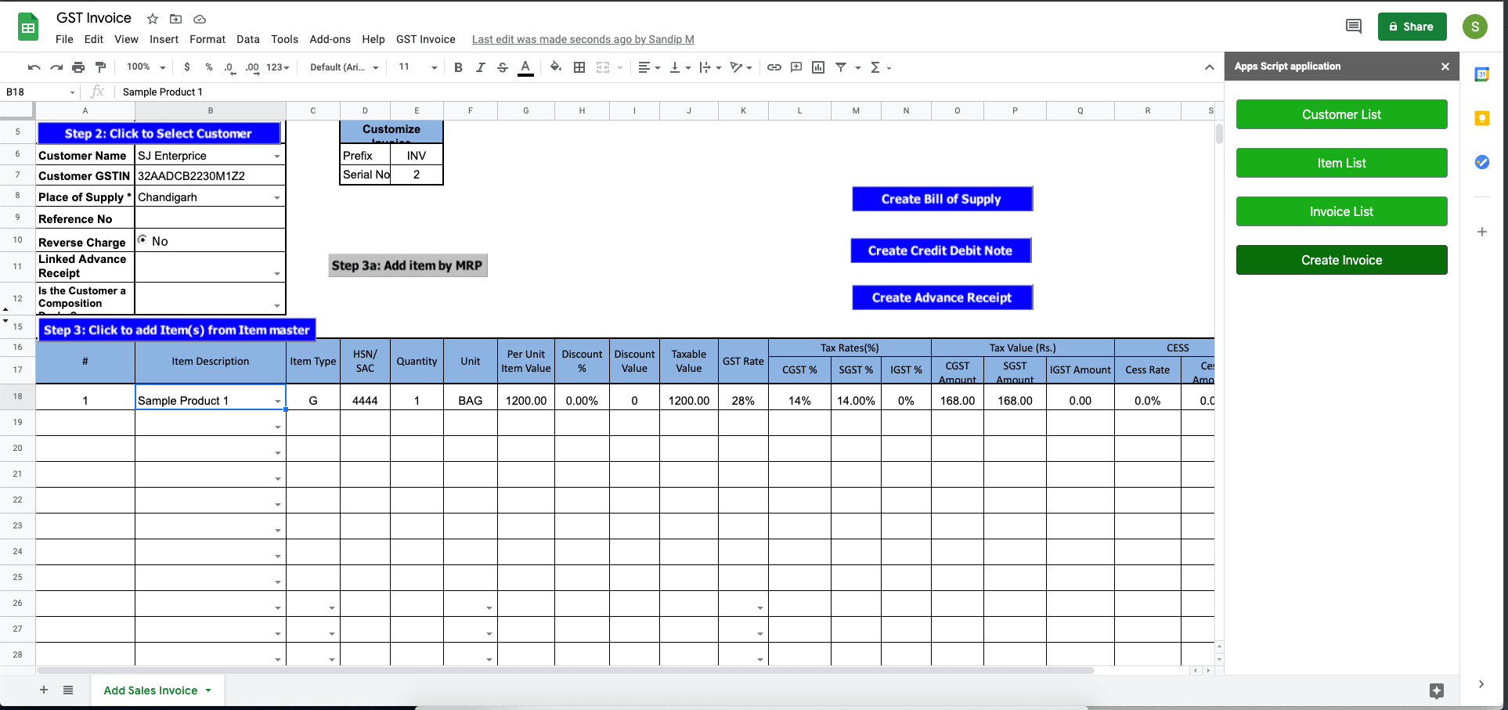Toggle bold formatting

458,67
